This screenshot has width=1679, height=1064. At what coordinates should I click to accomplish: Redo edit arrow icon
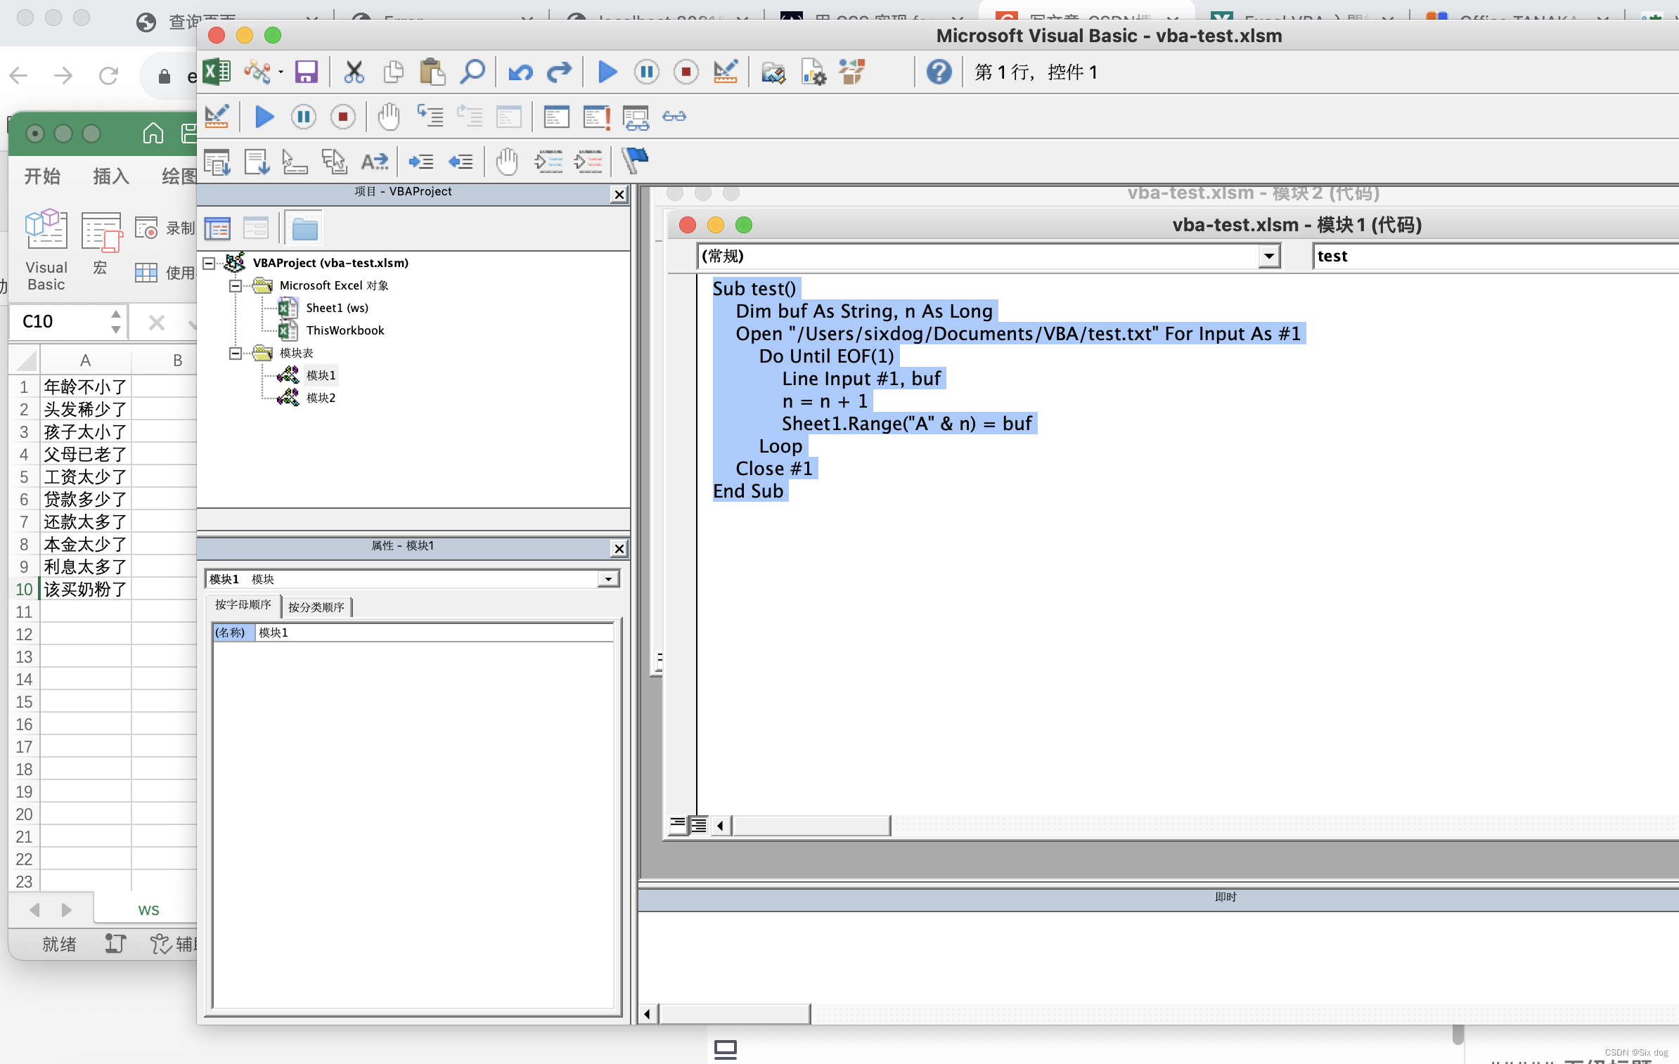[x=560, y=72]
